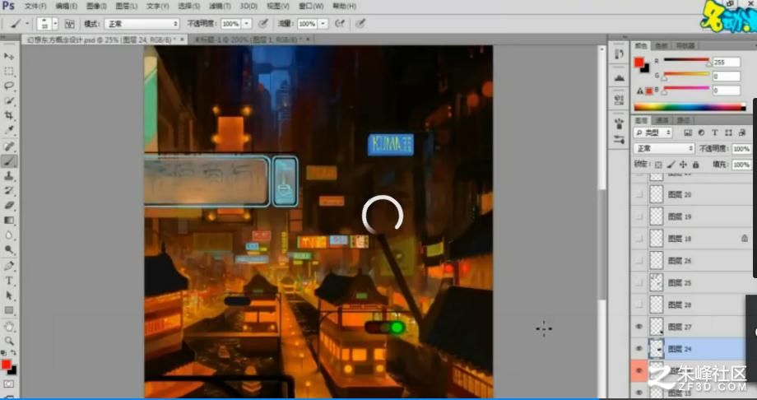757x400 pixels.
Task: Select the Rectangle shape tool
Action: (x=9, y=309)
